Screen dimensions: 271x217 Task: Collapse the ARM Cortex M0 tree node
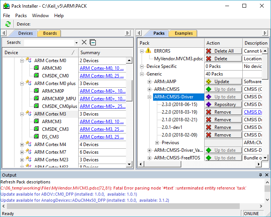point(22,61)
